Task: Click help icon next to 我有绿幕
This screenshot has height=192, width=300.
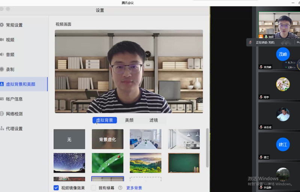Action: tap(120, 188)
